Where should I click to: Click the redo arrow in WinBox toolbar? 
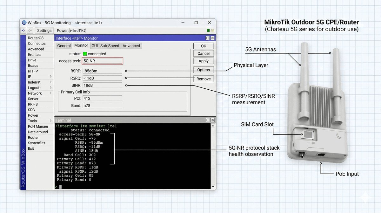[30, 31]
